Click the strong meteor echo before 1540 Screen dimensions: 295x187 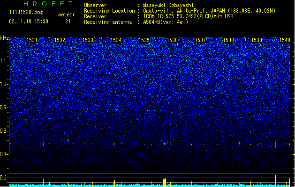275,144
